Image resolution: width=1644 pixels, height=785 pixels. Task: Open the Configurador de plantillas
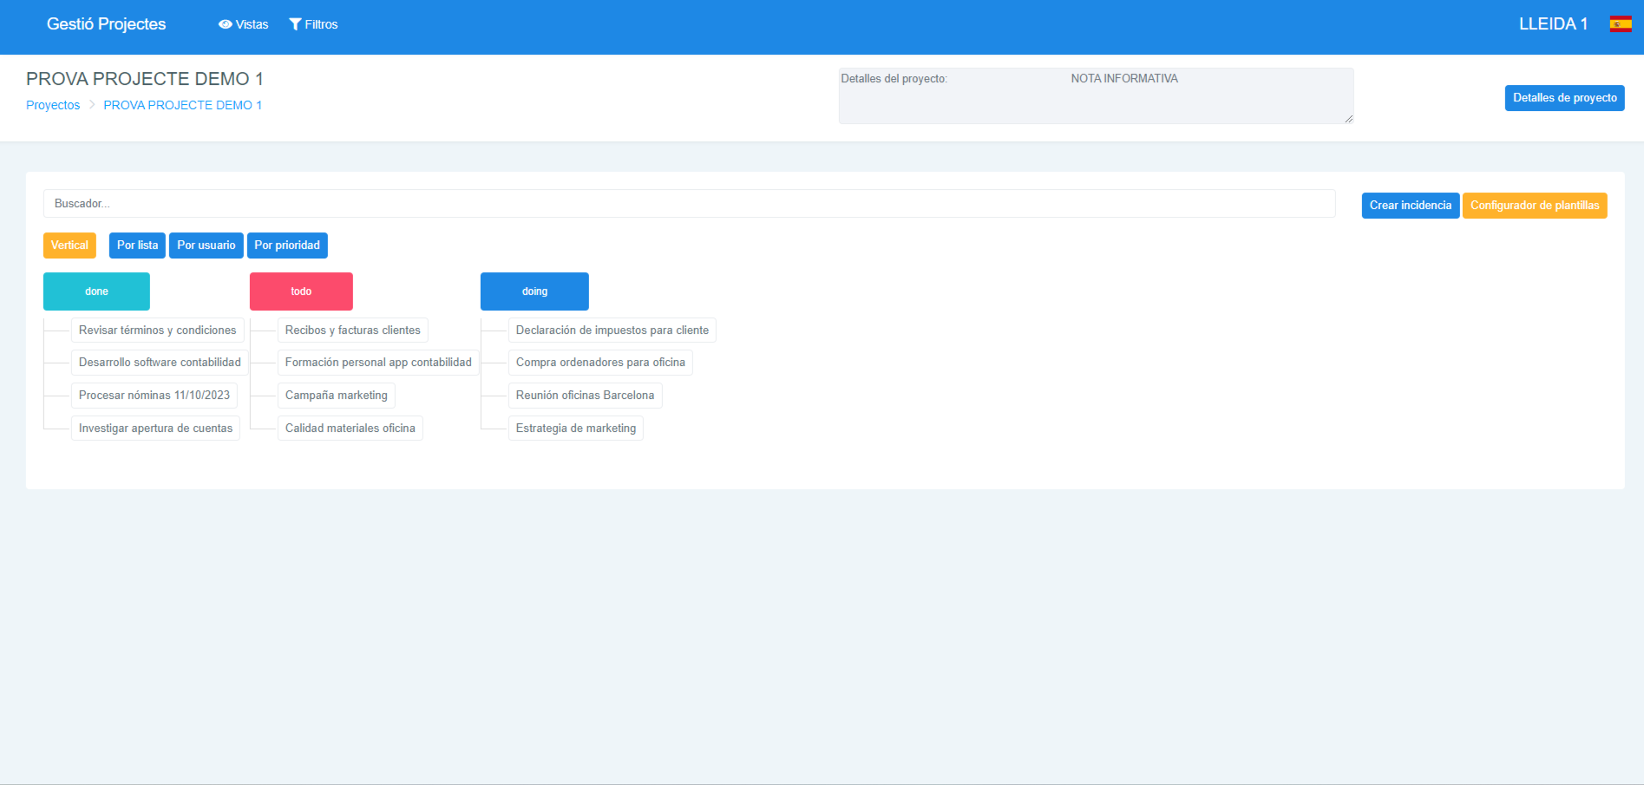[x=1535, y=205]
